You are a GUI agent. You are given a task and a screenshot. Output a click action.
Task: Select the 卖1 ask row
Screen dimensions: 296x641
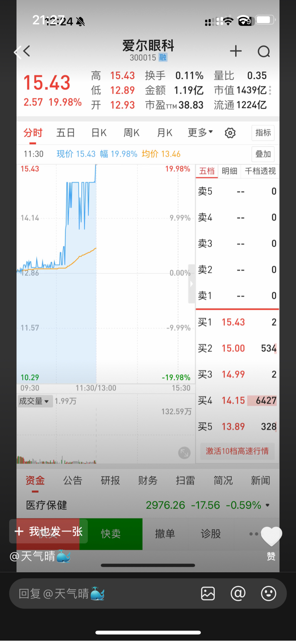(x=237, y=296)
